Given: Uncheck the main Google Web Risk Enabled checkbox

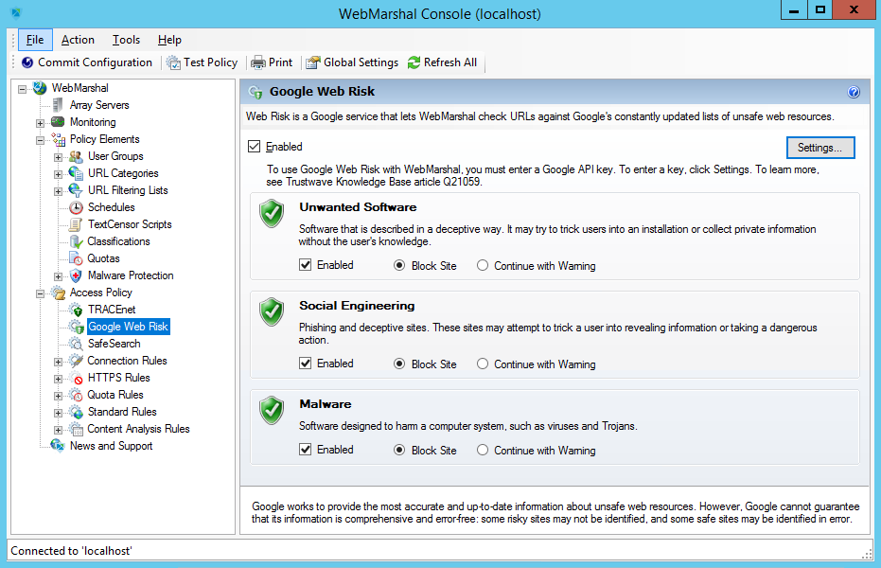Looking at the screenshot, I should (x=254, y=147).
